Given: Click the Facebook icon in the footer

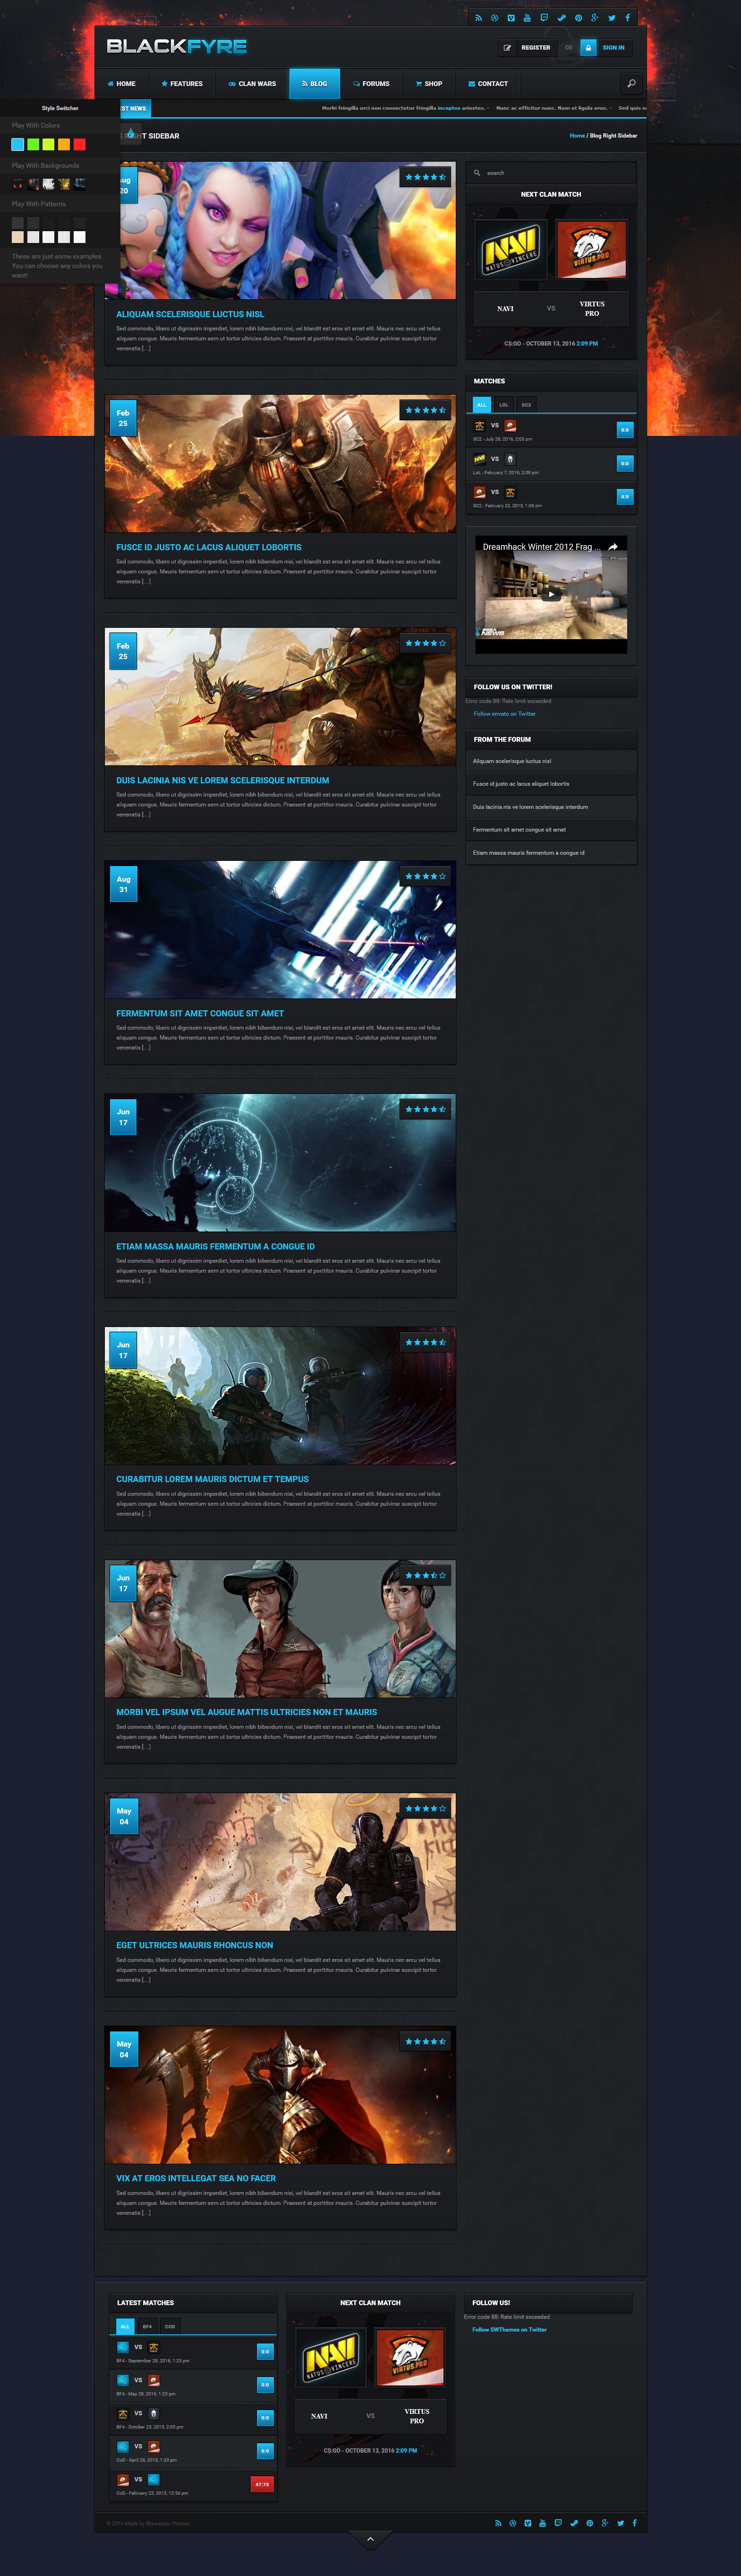Looking at the screenshot, I should click(634, 2523).
